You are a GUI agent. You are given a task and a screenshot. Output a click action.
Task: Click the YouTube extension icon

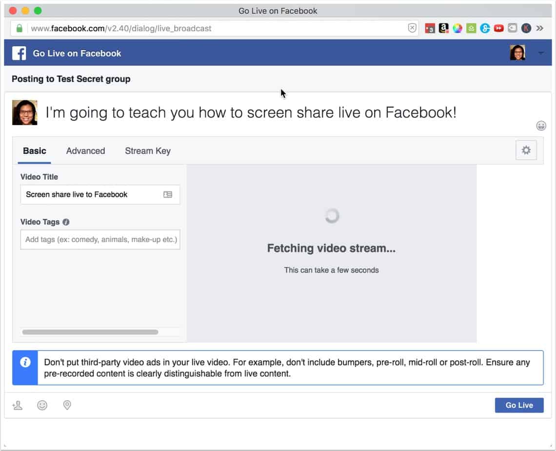498,28
